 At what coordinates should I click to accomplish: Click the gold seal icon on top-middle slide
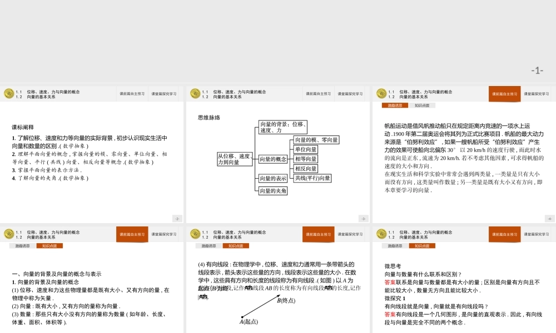tap(195, 93)
